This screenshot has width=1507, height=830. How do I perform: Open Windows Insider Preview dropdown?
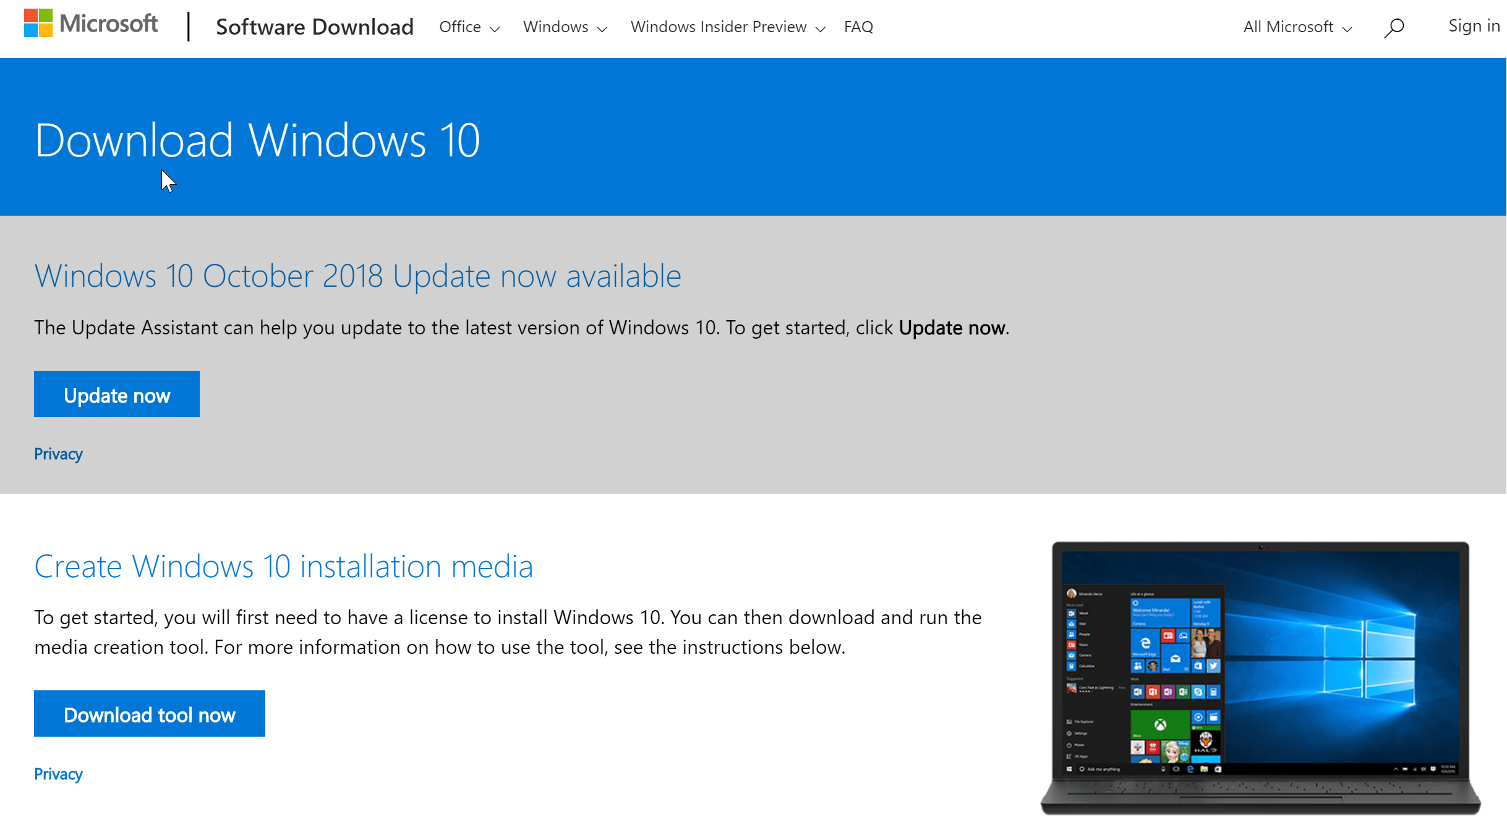(728, 27)
